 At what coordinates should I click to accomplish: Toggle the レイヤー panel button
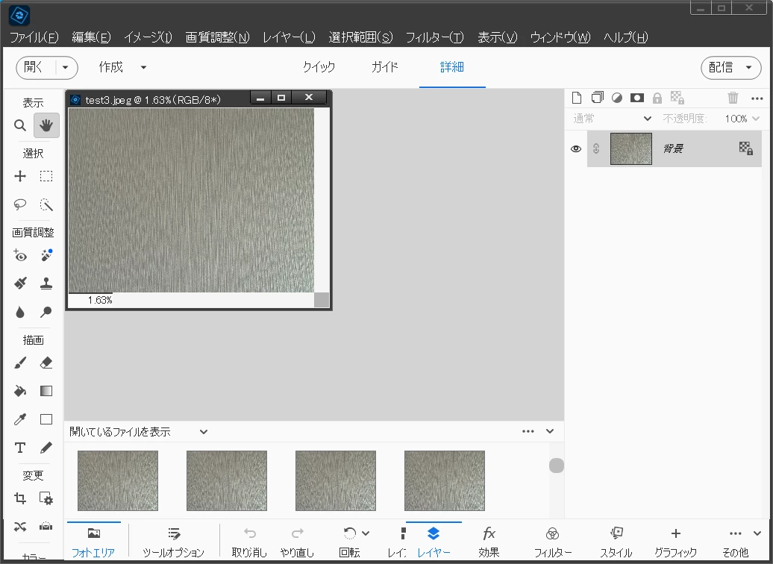click(434, 542)
